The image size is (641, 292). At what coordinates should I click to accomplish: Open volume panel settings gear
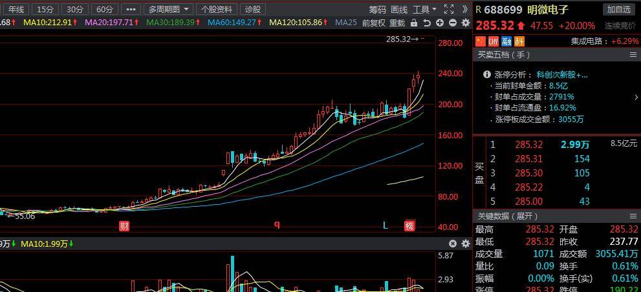point(465,244)
